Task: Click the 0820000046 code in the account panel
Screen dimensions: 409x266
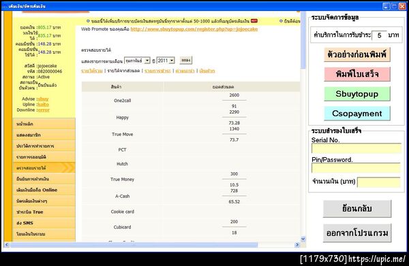Action: click(x=50, y=71)
